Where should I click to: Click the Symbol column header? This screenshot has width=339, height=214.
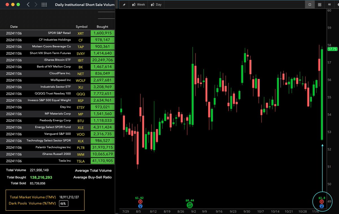pos(82,27)
